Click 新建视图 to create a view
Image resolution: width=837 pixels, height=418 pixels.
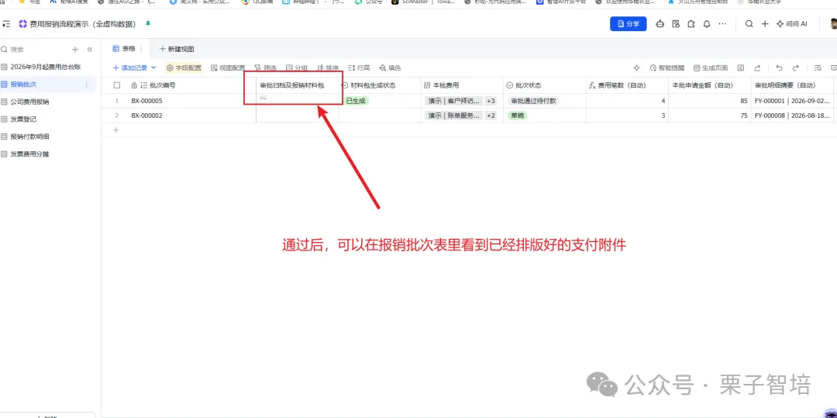pyautogui.click(x=177, y=49)
